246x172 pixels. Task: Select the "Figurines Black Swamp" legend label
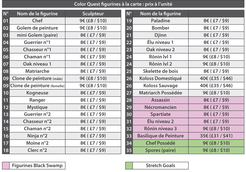pos(37,166)
